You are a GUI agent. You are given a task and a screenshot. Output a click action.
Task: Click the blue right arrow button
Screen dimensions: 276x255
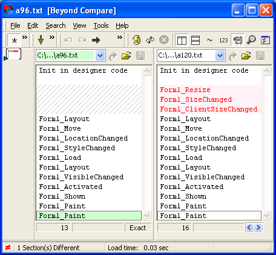point(258,228)
